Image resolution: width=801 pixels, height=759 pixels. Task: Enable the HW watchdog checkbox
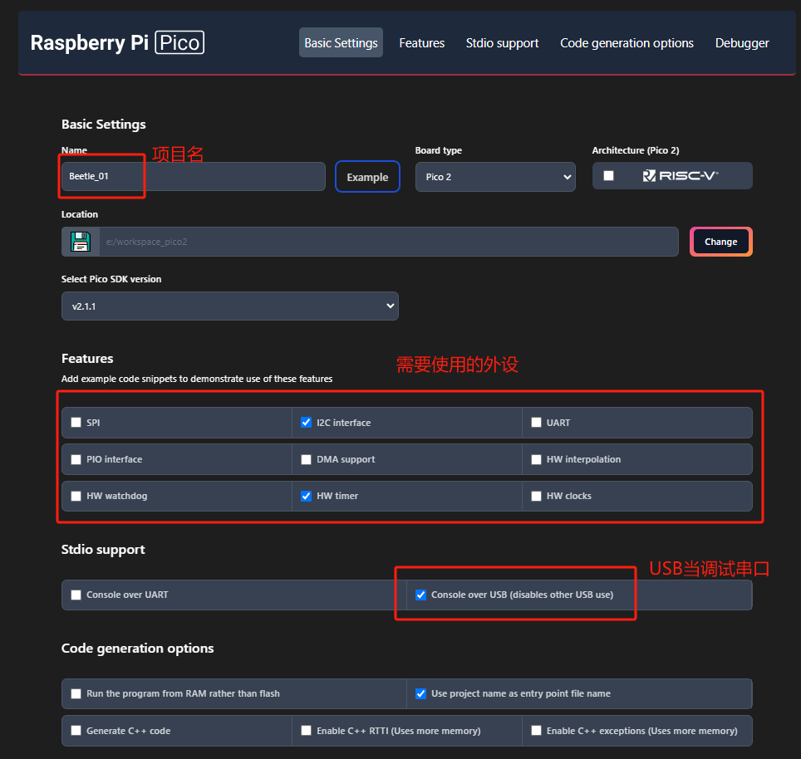[x=76, y=496]
